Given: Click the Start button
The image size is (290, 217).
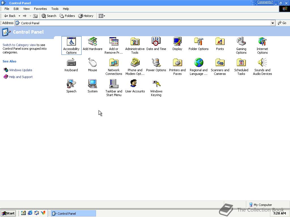Looking at the screenshot, I should coord(8,213).
